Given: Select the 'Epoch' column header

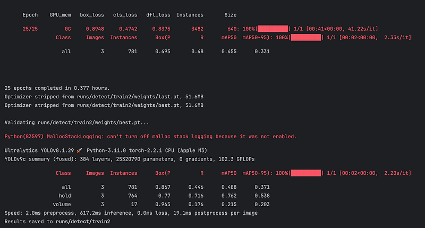Looking at the screenshot, I should (x=30, y=15).
